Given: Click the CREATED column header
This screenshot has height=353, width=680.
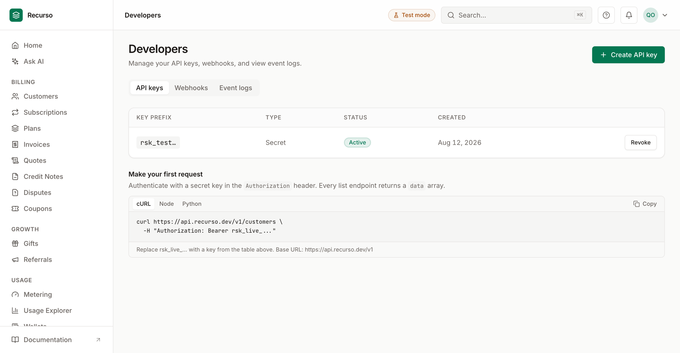Looking at the screenshot, I should coord(452,118).
